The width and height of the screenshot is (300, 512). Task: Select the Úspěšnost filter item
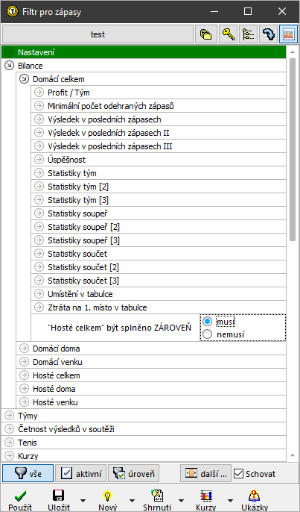coord(159,160)
